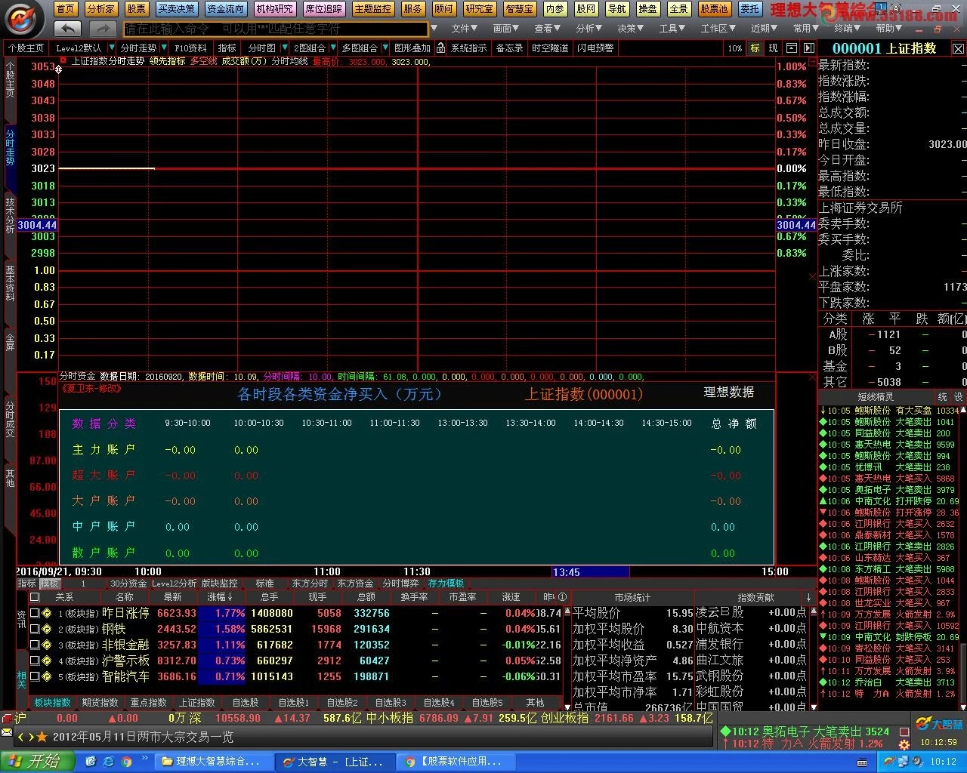Viewport: 967px width, 773px height.
Task: Click the small window icon above gear
Action: coord(904,731)
